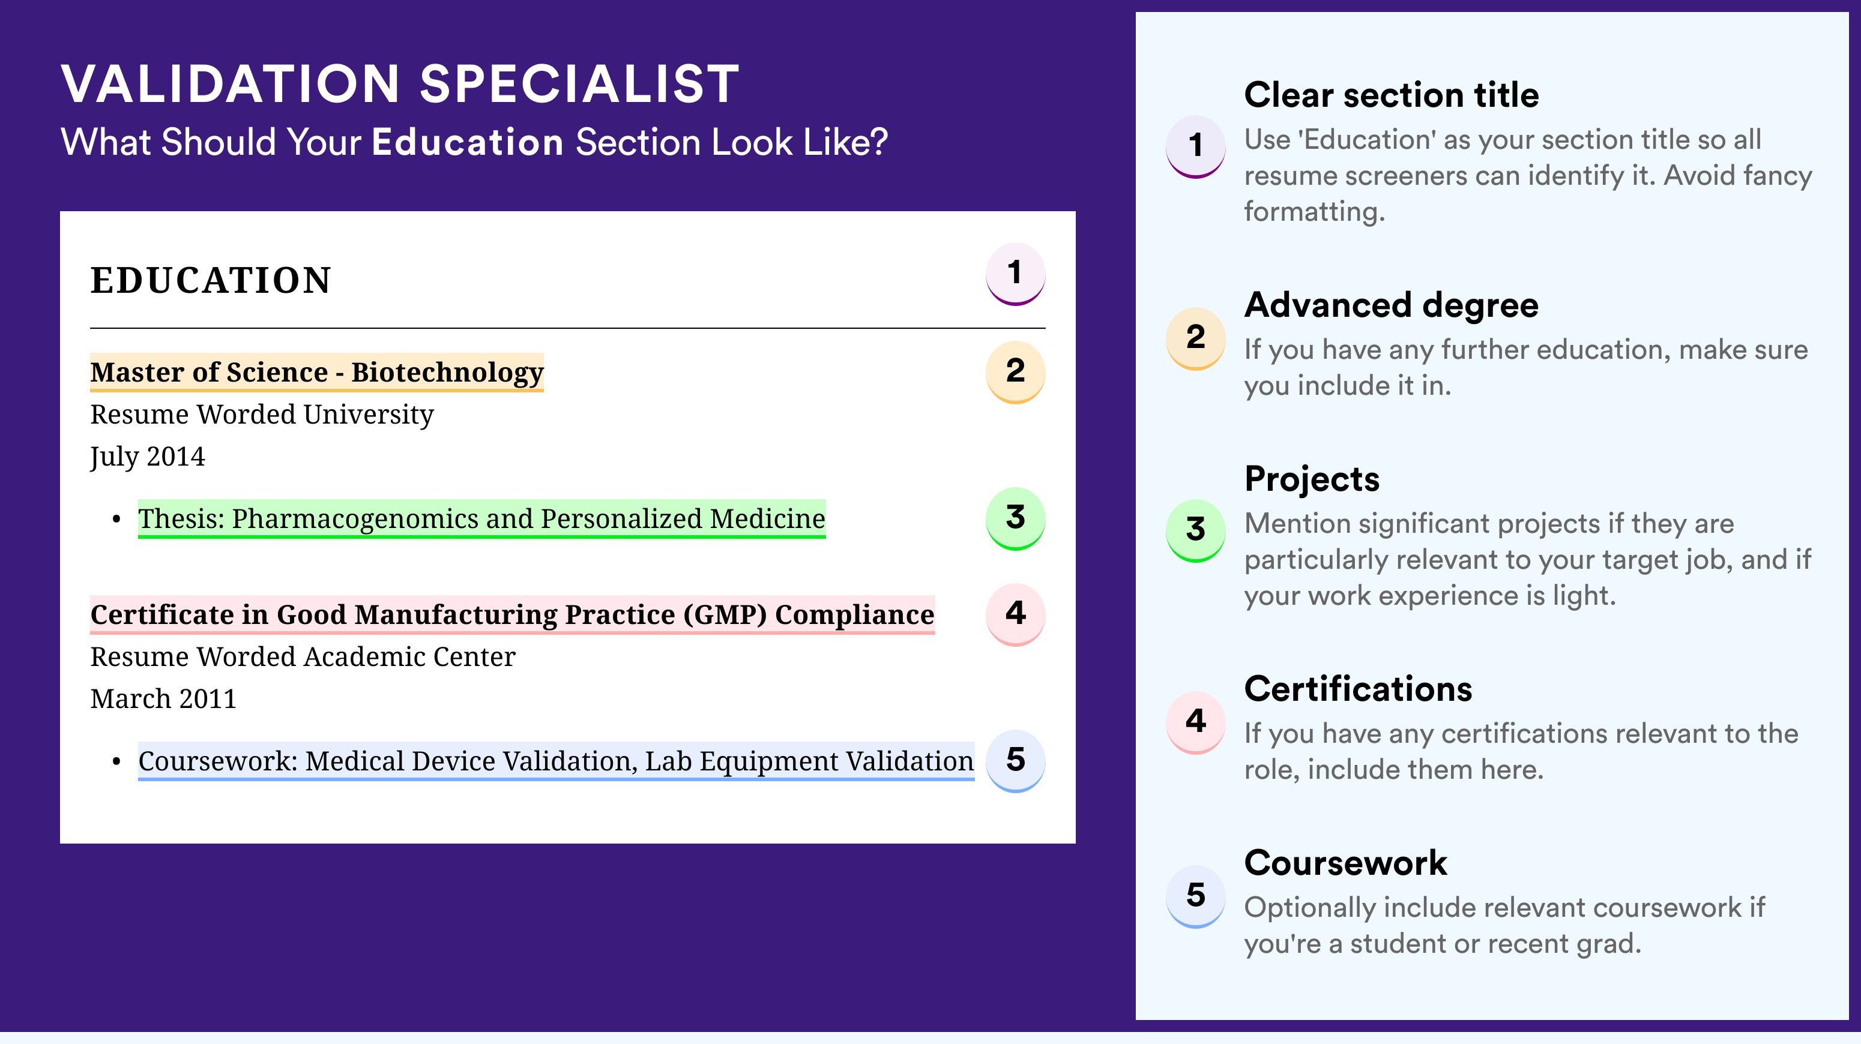
Task: Select the Thesis: Pharmacogenomics highlighted line
Action: pyautogui.click(x=481, y=519)
